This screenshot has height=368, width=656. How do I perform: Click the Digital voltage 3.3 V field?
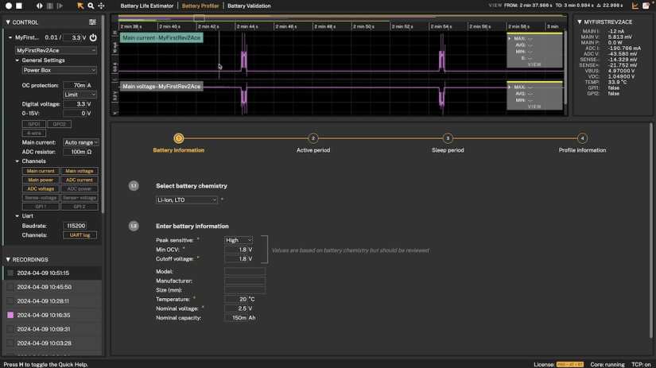point(77,104)
